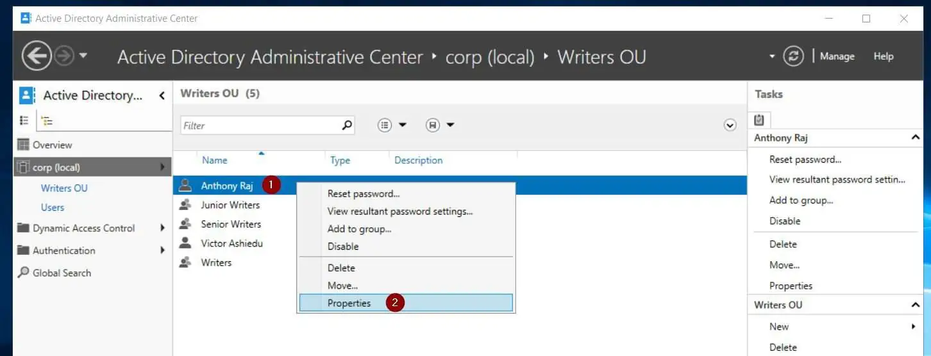This screenshot has width=931, height=356.
Task: Click the Tasks pane clipboard icon
Action: click(x=759, y=119)
